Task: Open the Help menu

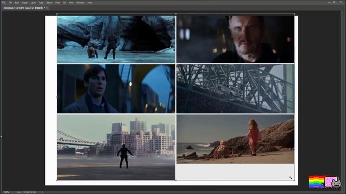Action: (x=90, y=3)
